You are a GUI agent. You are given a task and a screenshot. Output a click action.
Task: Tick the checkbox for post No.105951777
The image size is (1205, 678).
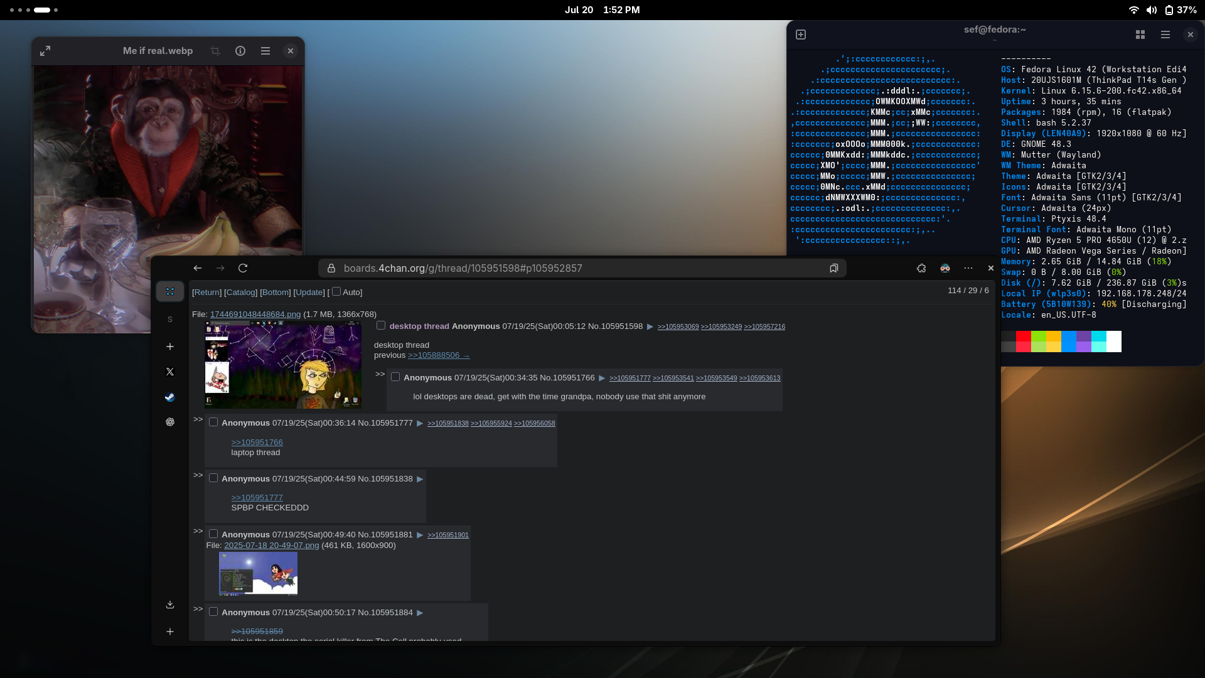coord(213,422)
